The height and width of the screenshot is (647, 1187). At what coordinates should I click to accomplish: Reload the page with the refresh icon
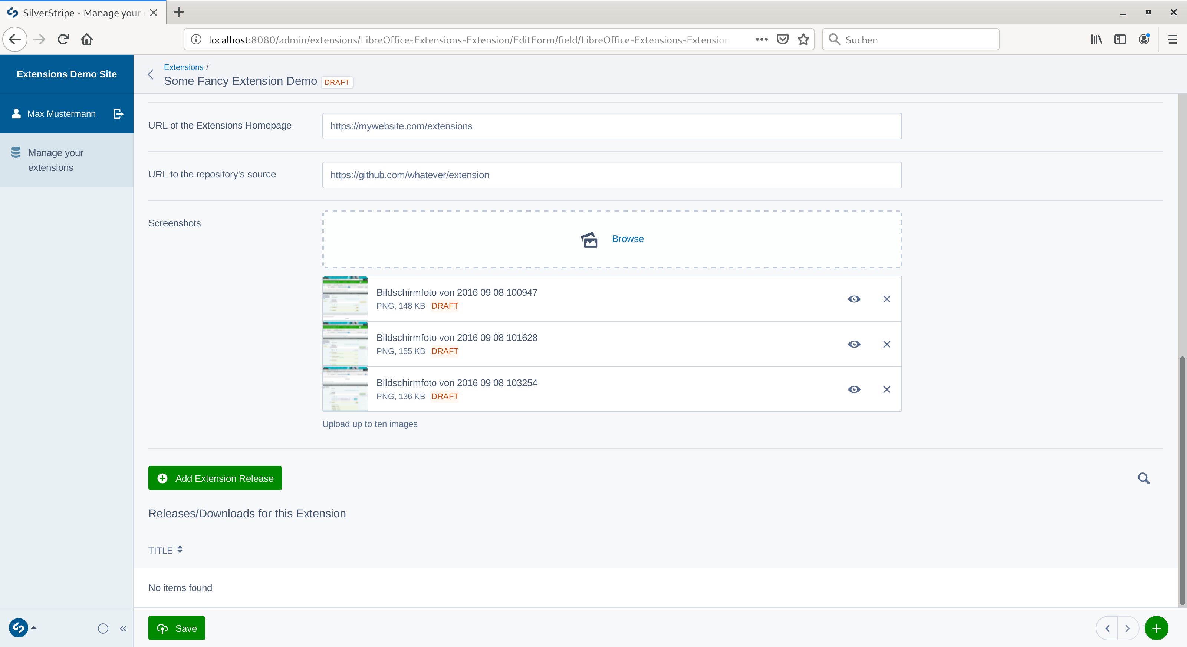[x=63, y=40]
